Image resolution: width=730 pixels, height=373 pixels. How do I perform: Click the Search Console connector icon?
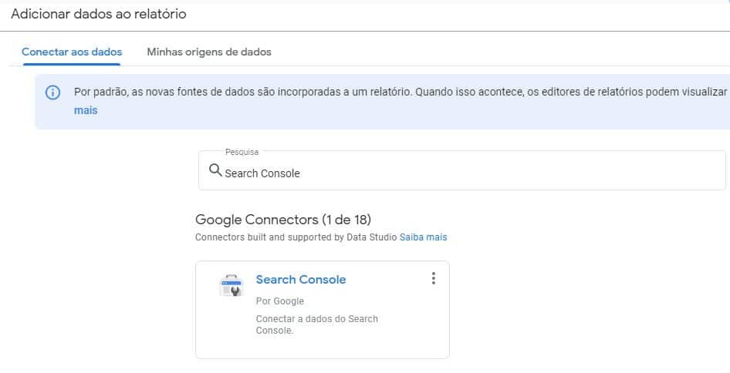(x=231, y=286)
